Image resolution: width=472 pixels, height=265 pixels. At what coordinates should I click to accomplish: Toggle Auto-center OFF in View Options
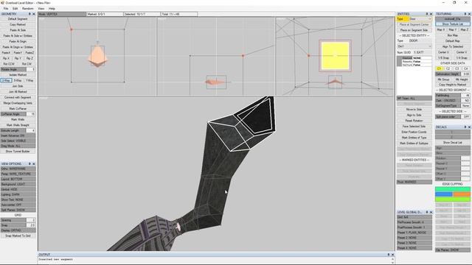(x=18, y=205)
